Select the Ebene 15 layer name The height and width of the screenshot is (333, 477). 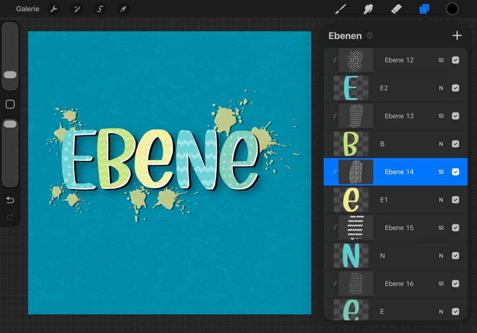pyautogui.click(x=399, y=228)
